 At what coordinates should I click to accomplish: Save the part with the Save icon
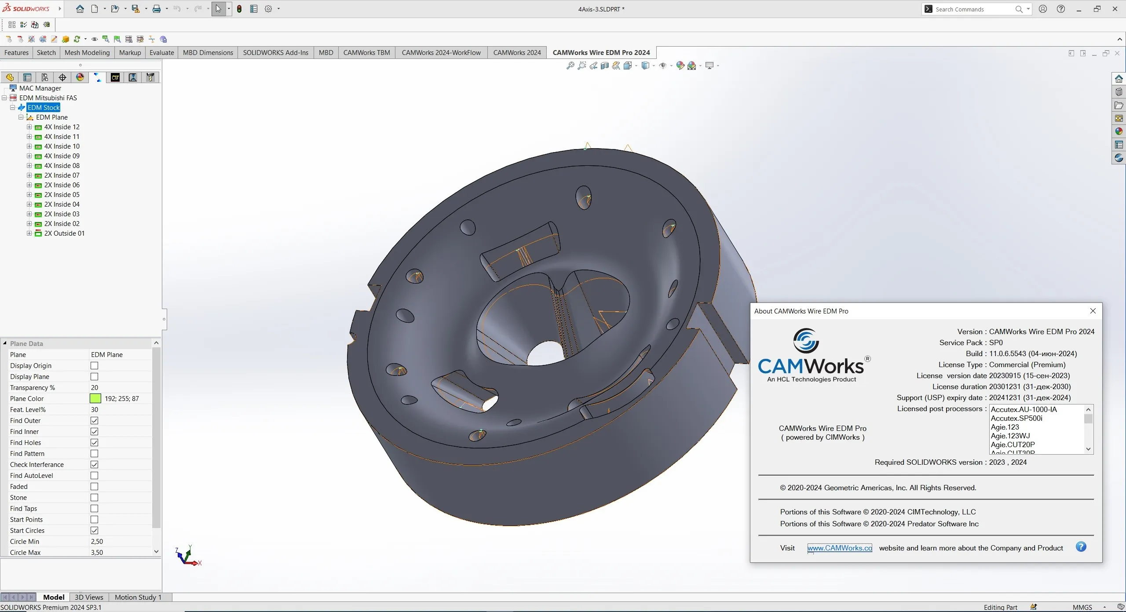coord(135,9)
